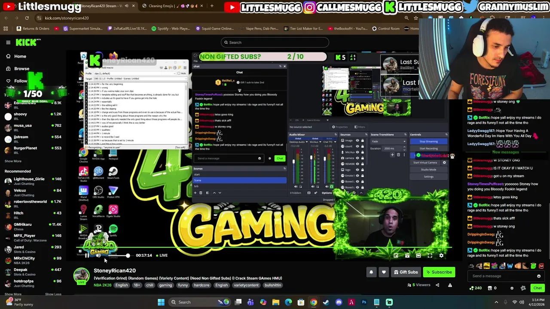Reload the page in Chrome

click(x=27, y=18)
